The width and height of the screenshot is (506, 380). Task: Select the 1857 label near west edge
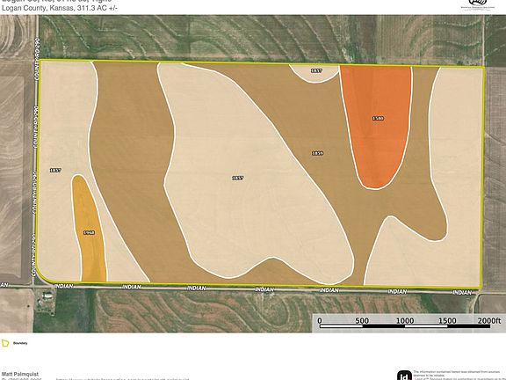(x=55, y=170)
